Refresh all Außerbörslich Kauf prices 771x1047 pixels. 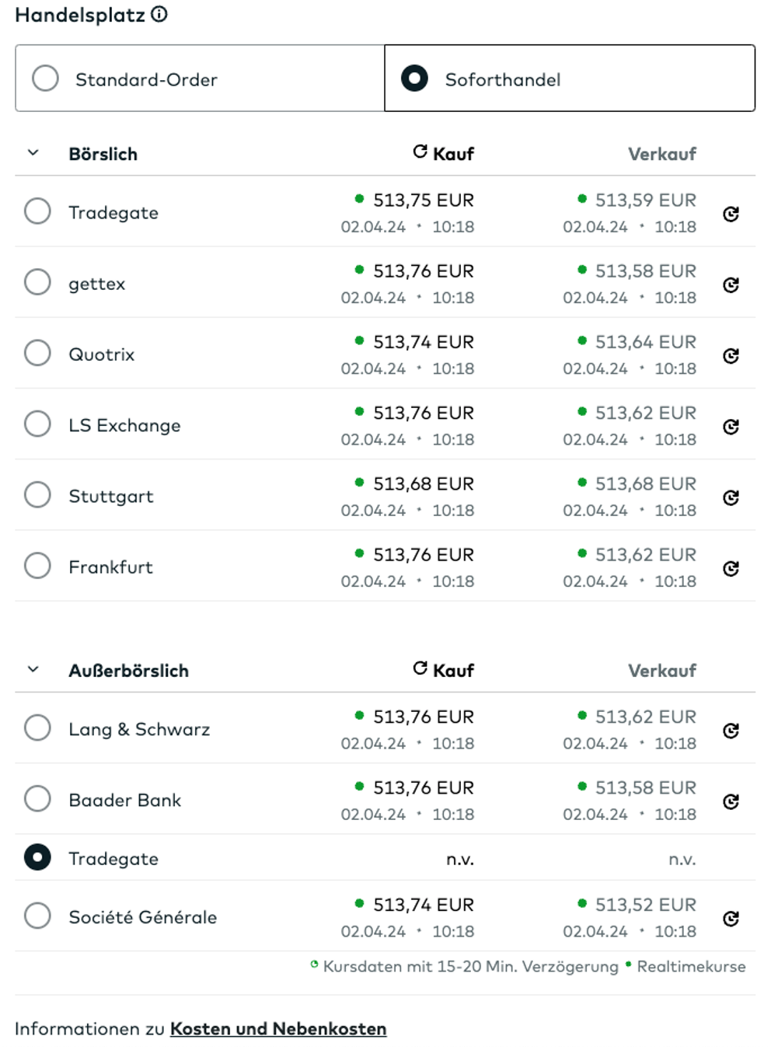(420, 668)
